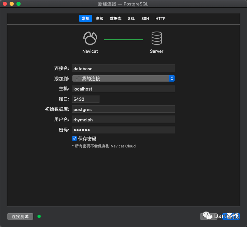This screenshot has width=247, height=227.
Task: Click the 主机 field with localhost
Action: point(123,88)
